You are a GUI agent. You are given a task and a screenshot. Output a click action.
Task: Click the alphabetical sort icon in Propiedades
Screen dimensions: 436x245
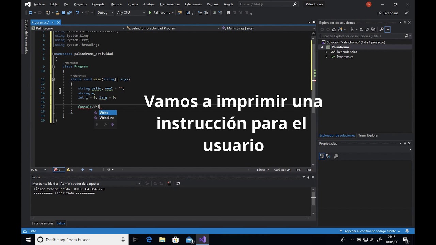(328, 156)
